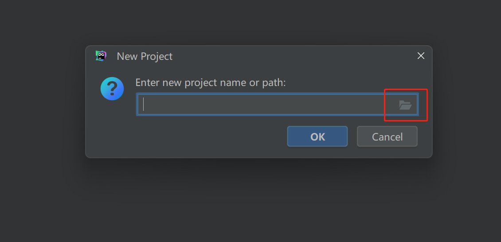Click the blue question mark icon
This screenshot has width=501, height=242.
click(112, 89)
